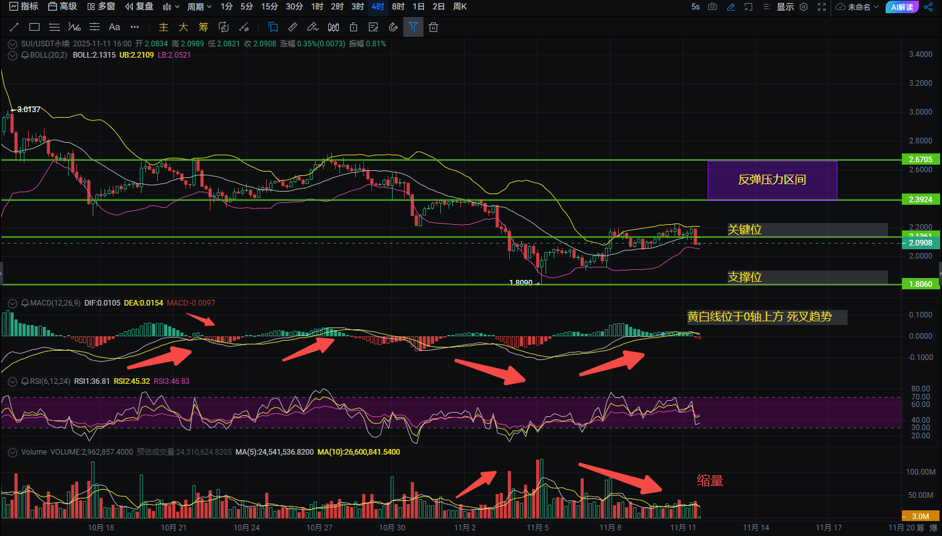This screenshot has width=942, height=536.
Task: Open chart settings hexagon icon
Action: point(804,6)
